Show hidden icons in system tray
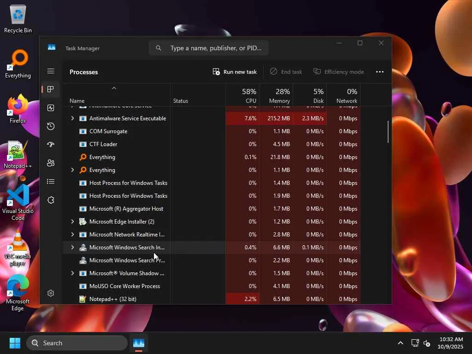 pos(401,343)
